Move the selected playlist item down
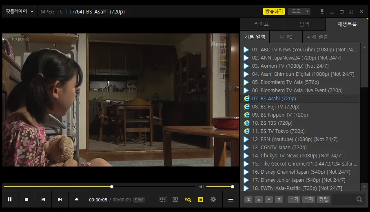The width and height of the screenshot is (370, 212). [269, 199]
